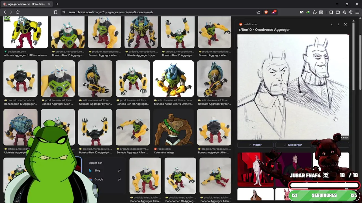Select the 'agregor omniverse - Brave Search' tab
This screenshot has width=362, height=203.
[x=27, y=4]
